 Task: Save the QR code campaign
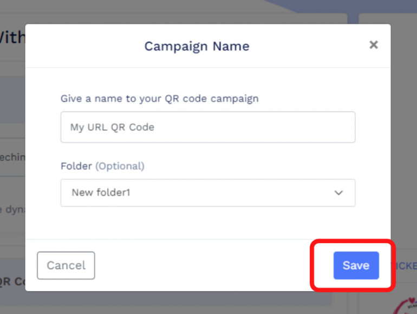click(x=356, y=265)
